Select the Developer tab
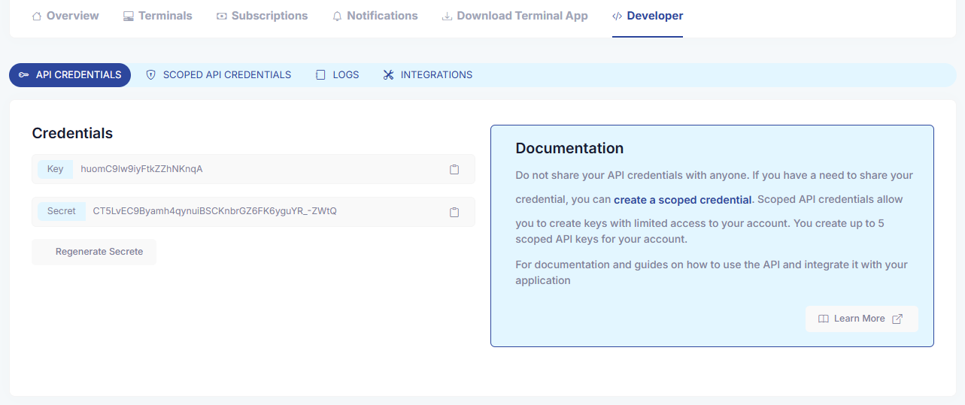 pyautogui.click(x=648, y=16)
